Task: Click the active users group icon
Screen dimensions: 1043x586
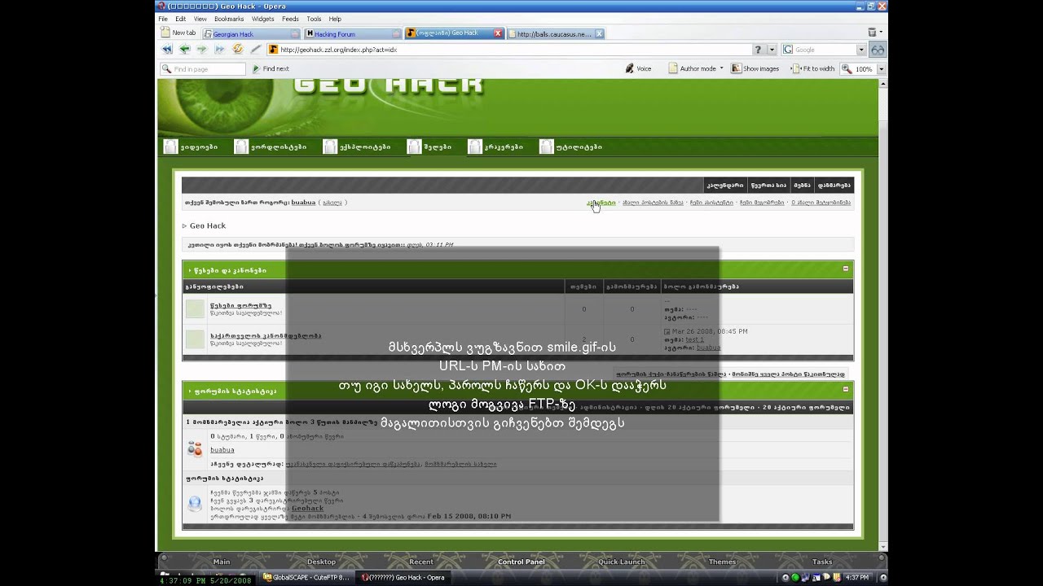Action: coord(195,448)
